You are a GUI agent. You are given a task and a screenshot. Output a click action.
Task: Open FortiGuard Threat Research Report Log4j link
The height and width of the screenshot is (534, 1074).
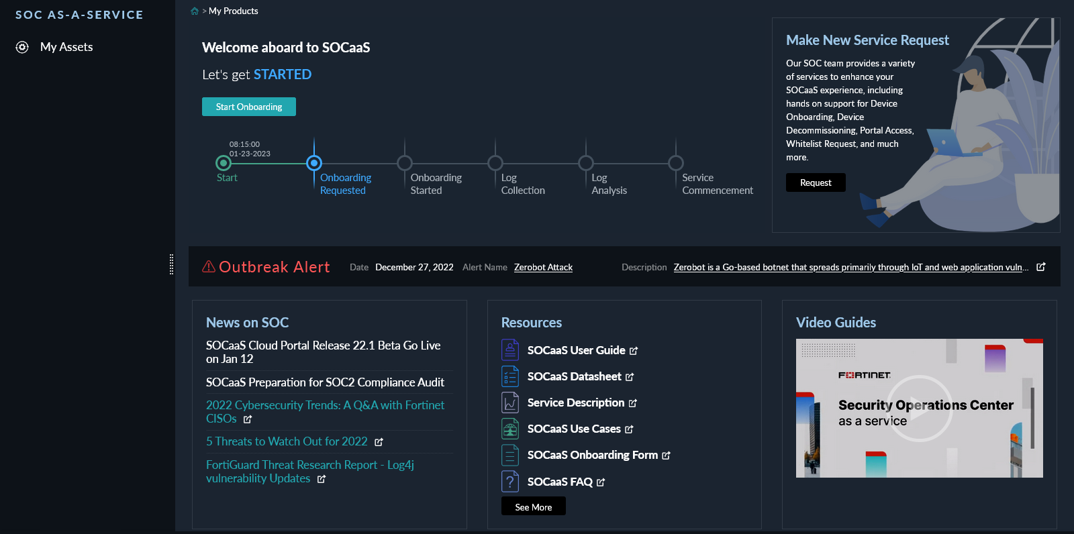pyautogui.click(x=310, y=472)
